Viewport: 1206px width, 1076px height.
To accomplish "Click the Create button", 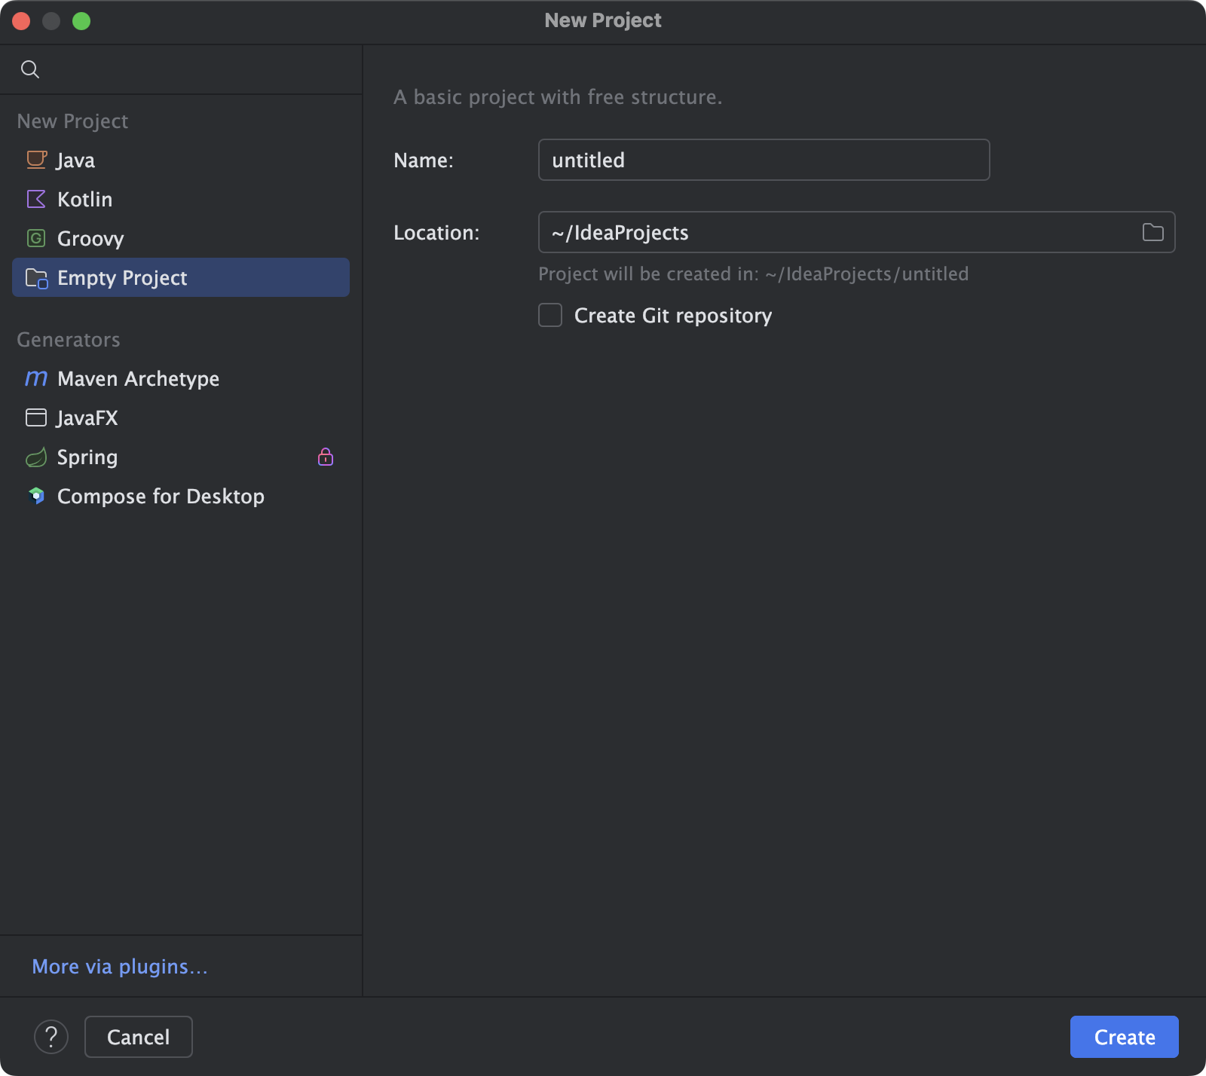I will (1125, 1037).
